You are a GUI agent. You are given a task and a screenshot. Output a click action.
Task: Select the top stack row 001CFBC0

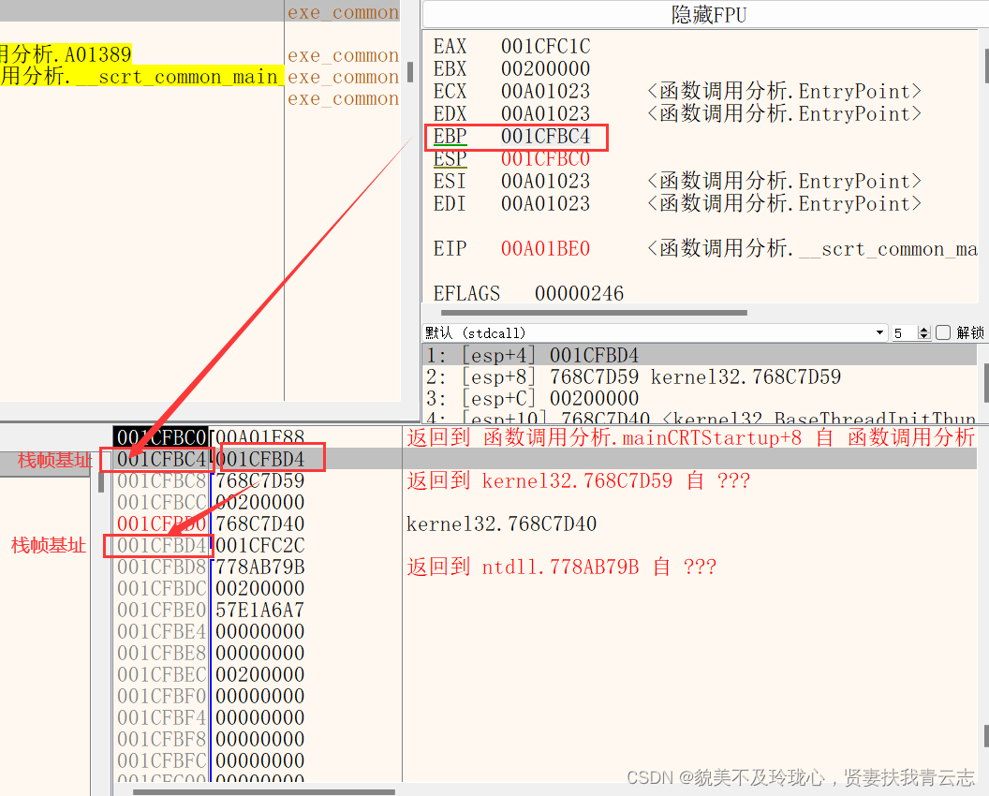pos(161,436)
